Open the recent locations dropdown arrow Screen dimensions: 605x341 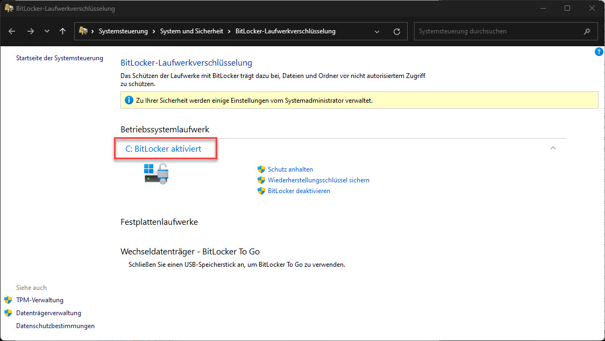pyautogui.click(x=47, y=31)
